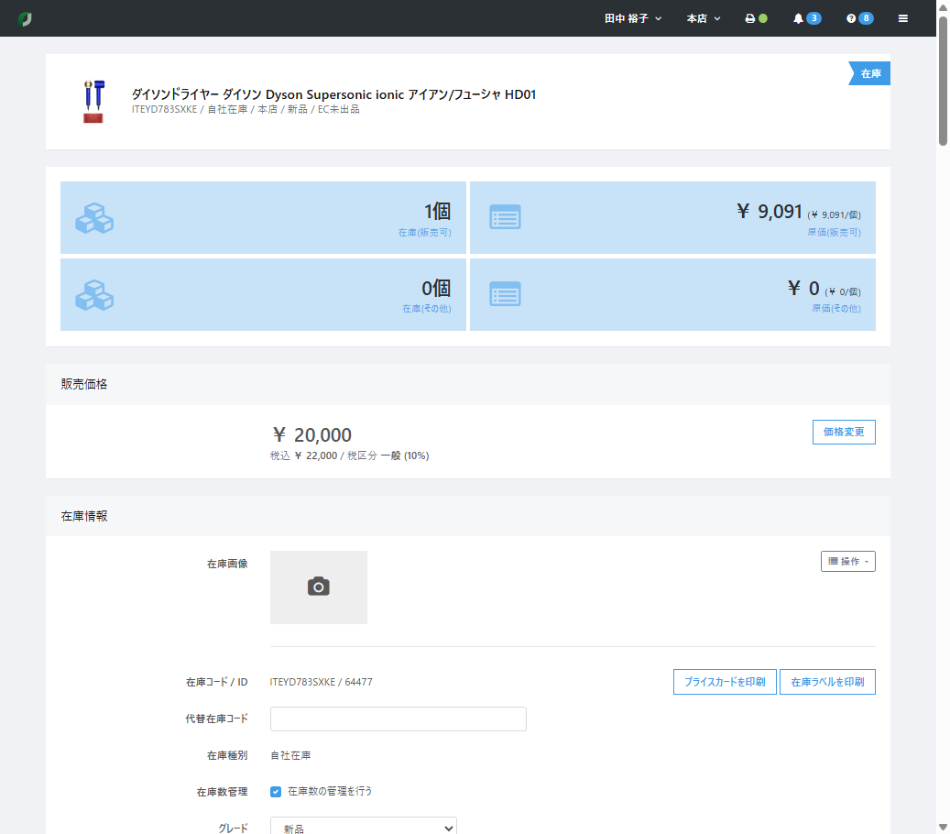Click the 在庫(販売可) boxes icon
Viewport: 950px width, 834px height.
pos(94,218)
